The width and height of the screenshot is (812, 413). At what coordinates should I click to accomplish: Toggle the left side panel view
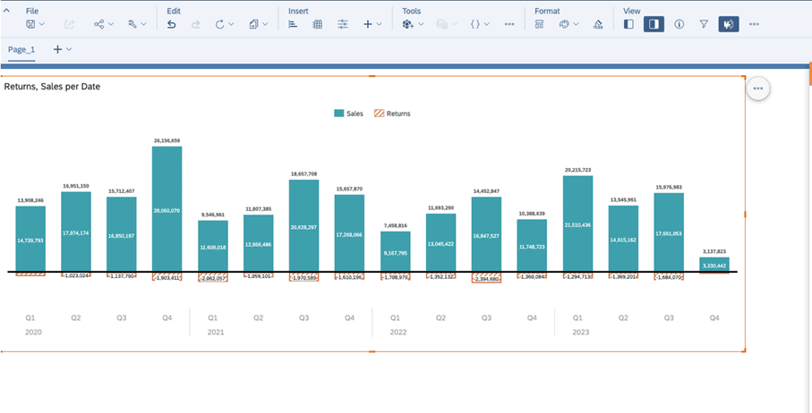pyautogui.click(x=629, y=24)
